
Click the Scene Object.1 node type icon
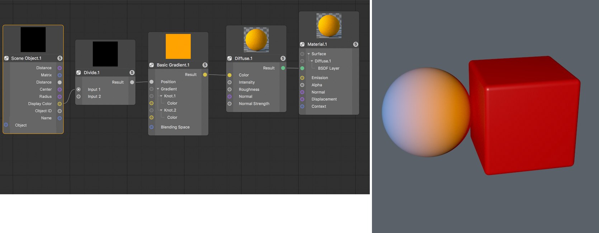point(6,58)
